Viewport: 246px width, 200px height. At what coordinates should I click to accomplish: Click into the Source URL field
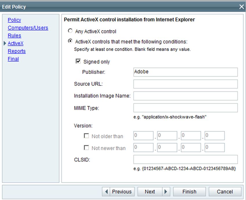(x=186, y=84)
